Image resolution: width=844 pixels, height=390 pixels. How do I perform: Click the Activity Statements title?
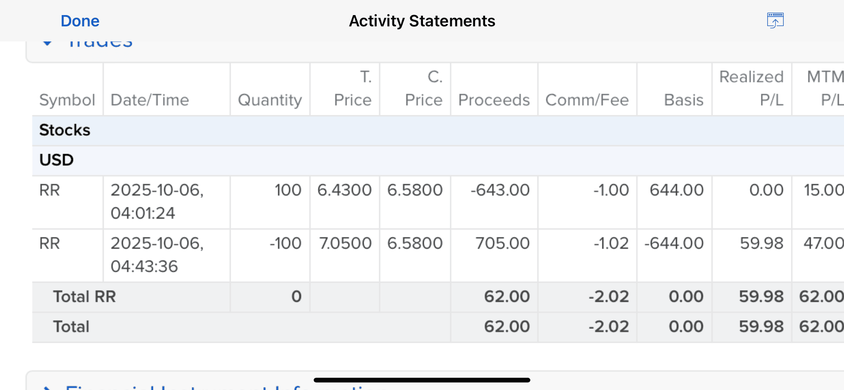[x=422, y=21]
